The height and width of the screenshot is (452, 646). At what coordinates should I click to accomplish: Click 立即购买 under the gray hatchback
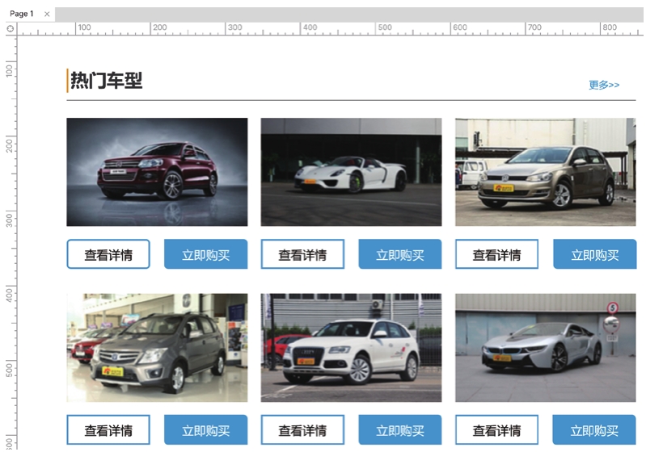tap(206, 429)
